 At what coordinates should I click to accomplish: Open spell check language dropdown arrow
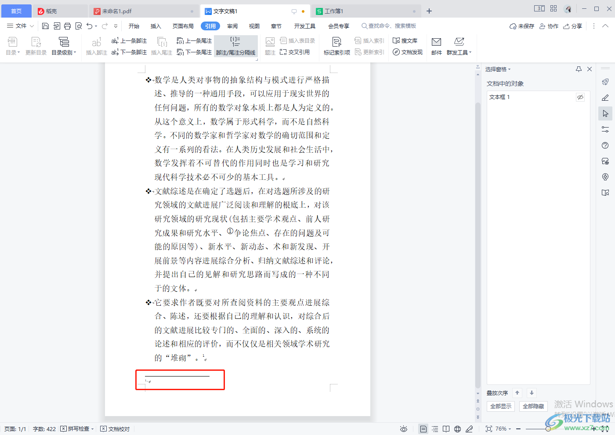(x=92, y=429)
